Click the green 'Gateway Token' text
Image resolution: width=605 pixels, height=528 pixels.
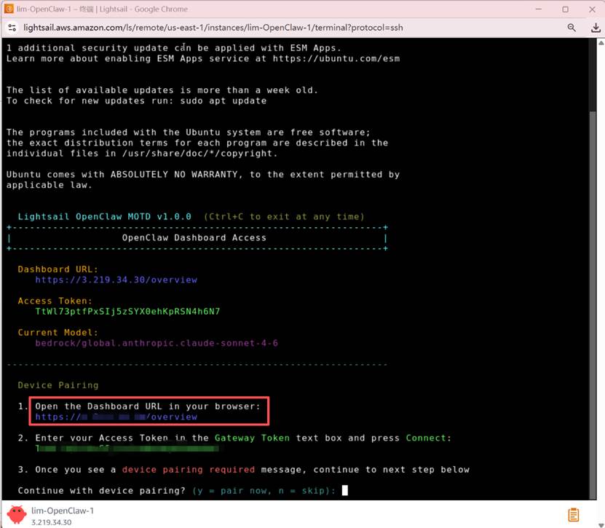pyautogui.click(x=252, y=438)
